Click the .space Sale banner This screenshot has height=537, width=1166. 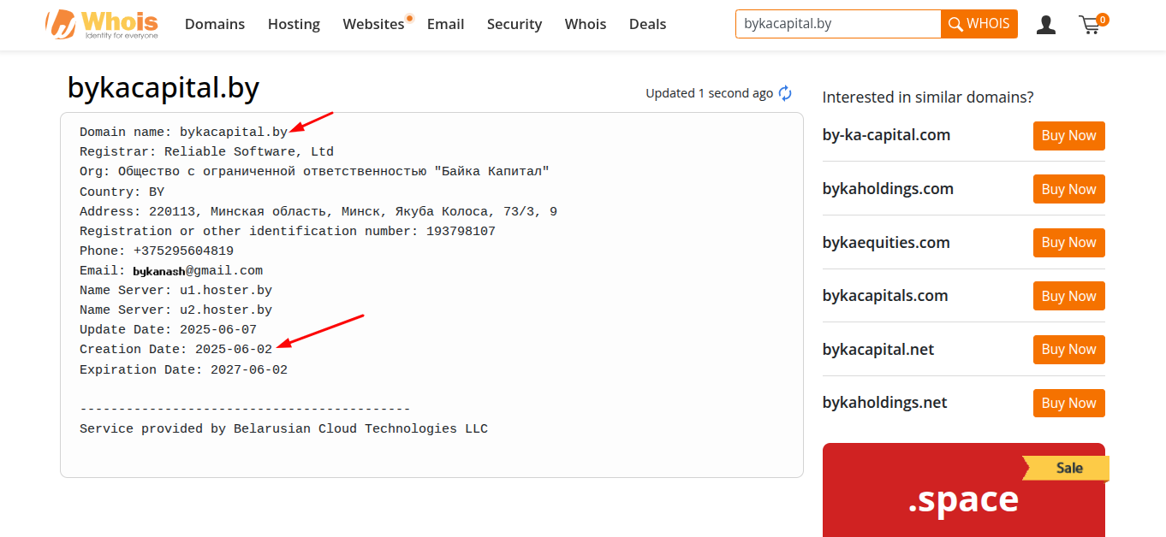[x=964, y=490]
